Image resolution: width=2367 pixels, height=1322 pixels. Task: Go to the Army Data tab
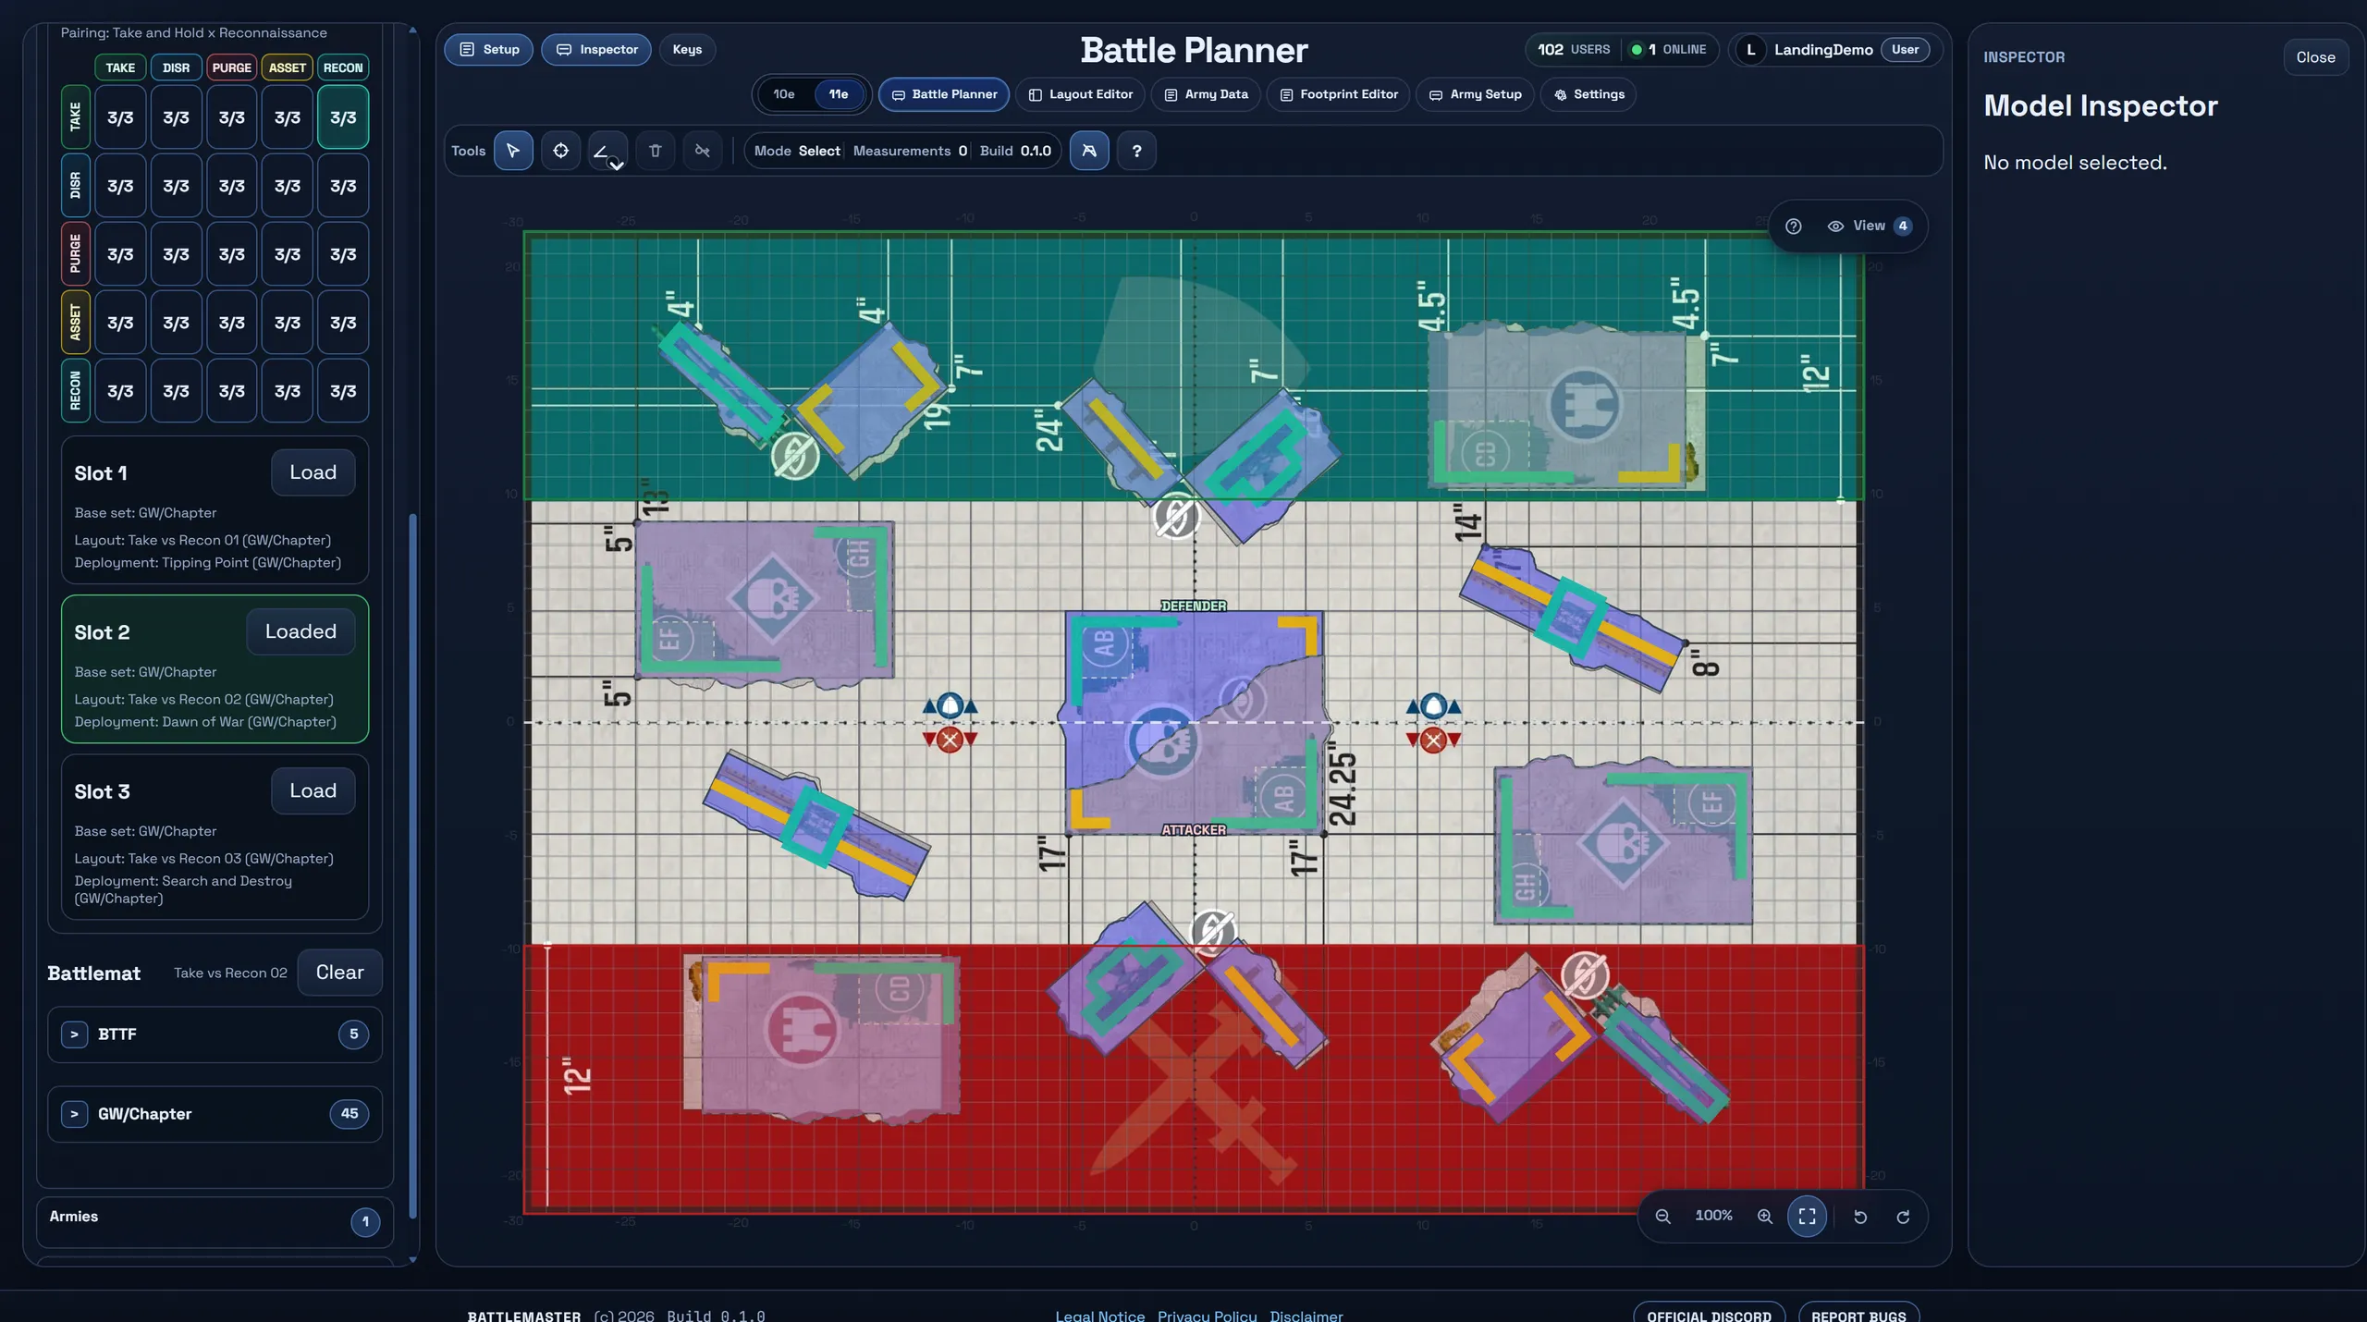[x=1206, y=94]
